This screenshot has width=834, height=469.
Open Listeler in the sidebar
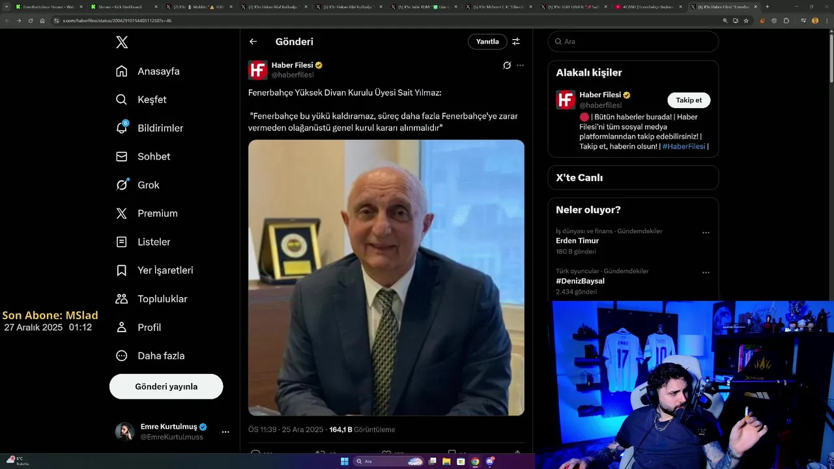[x=143, y=242]
